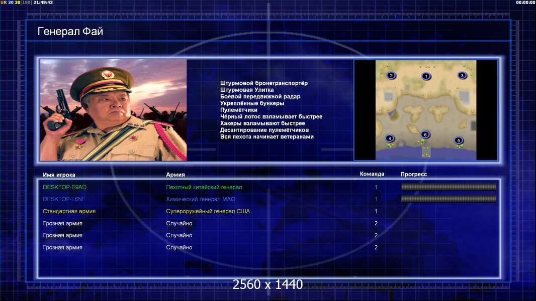This screenshot has width=536, height=301.
Task: Click the team number for 'Стандартная армия'
Action: [x=376, y=211]
